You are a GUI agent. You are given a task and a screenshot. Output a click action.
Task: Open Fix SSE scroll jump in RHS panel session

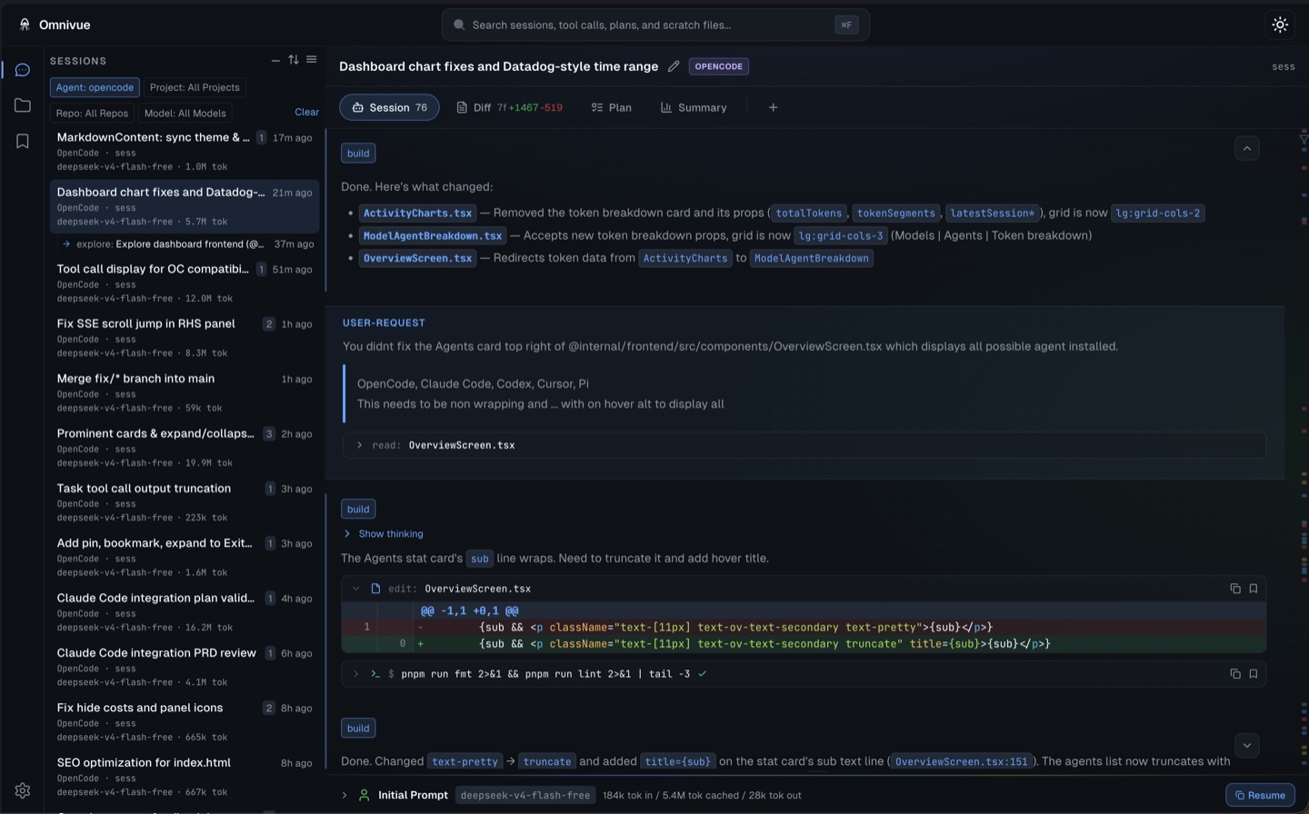(185, 337)
